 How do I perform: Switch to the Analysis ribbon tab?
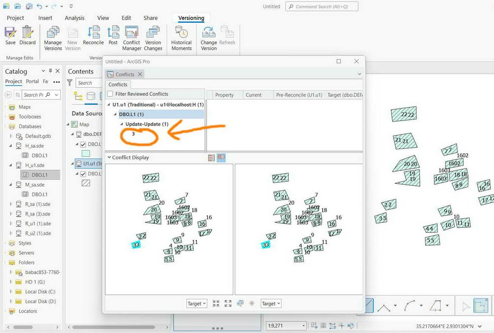(x=74, y=18)
